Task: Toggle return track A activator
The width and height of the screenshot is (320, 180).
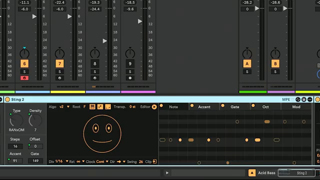Action: (x=247, y=63)
